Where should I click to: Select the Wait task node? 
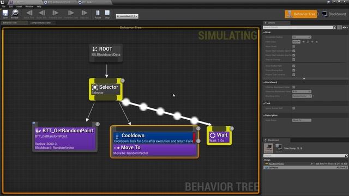pyautogui.click(x=219, y=136)
